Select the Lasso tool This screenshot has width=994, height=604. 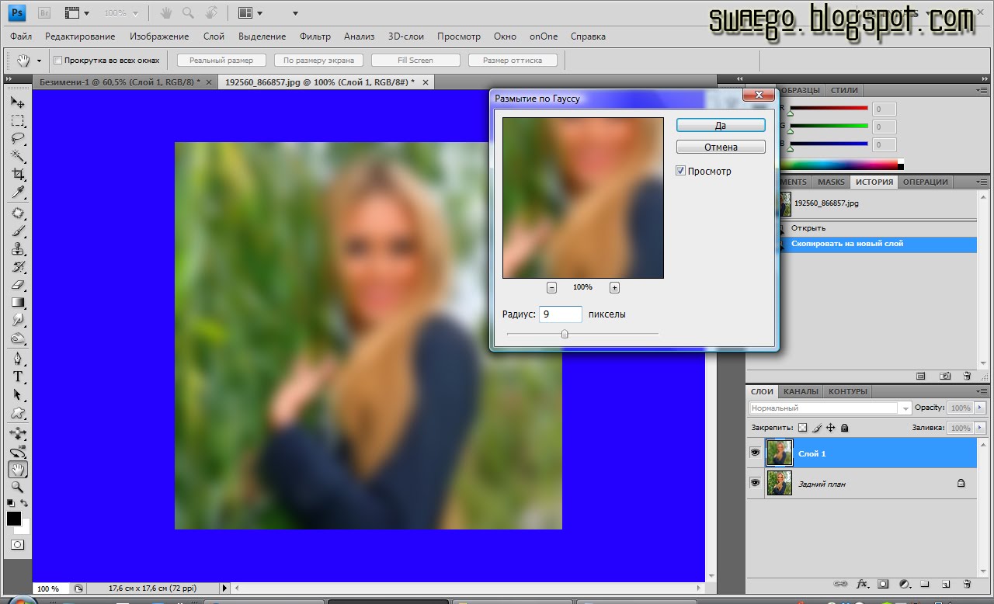tap(17, 138)
